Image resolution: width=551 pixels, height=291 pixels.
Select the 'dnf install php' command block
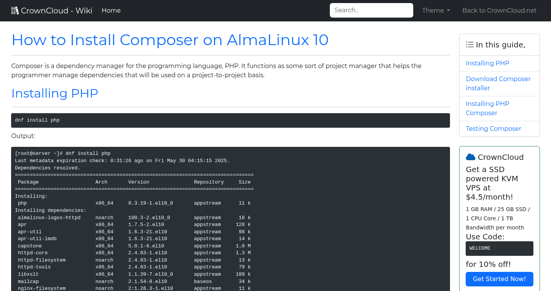tap(230, 120)
